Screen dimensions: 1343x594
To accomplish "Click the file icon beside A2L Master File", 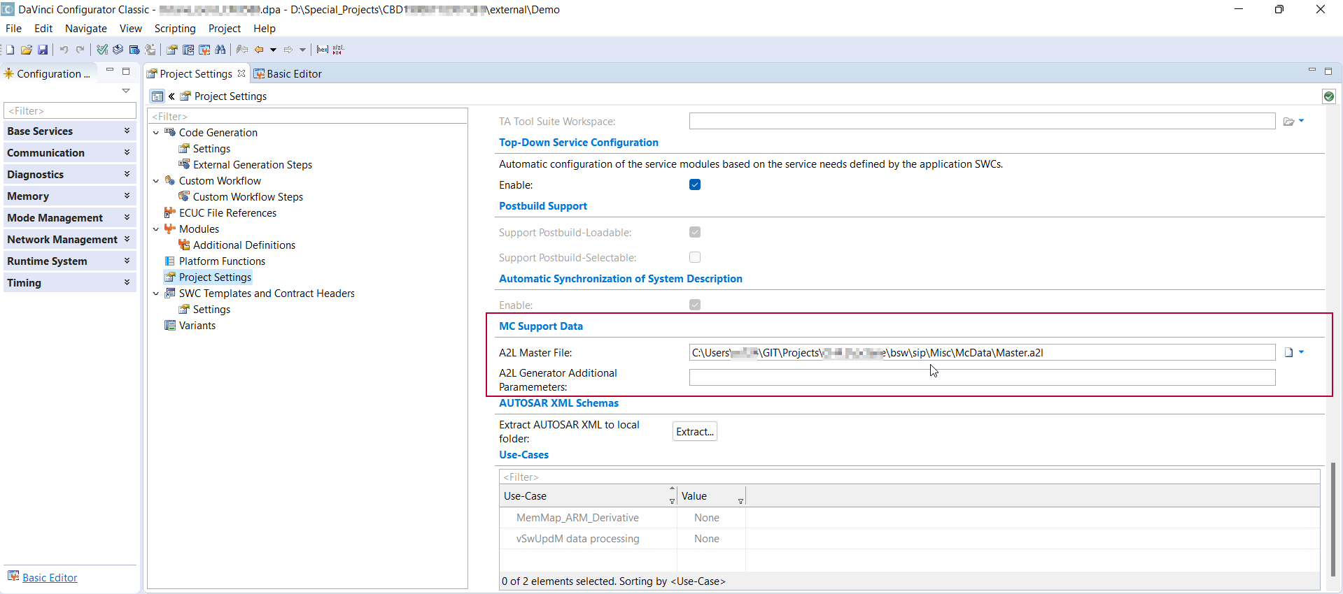I will (1288, 352).
